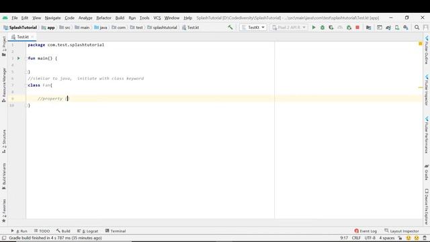The width and height of the screenshot is (430, 242).
Task: Click the Profile app icon
Action: point(340,28)
